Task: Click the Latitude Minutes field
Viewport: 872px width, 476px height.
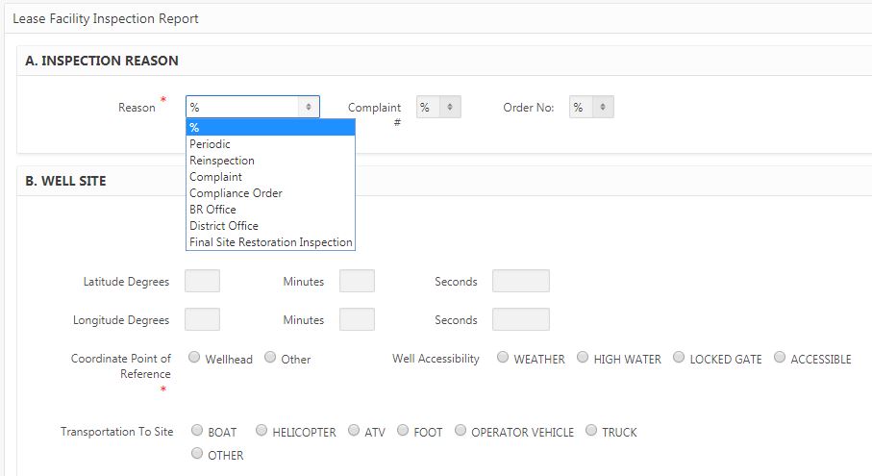Action: pyautogui.click(x=357, y=281)
